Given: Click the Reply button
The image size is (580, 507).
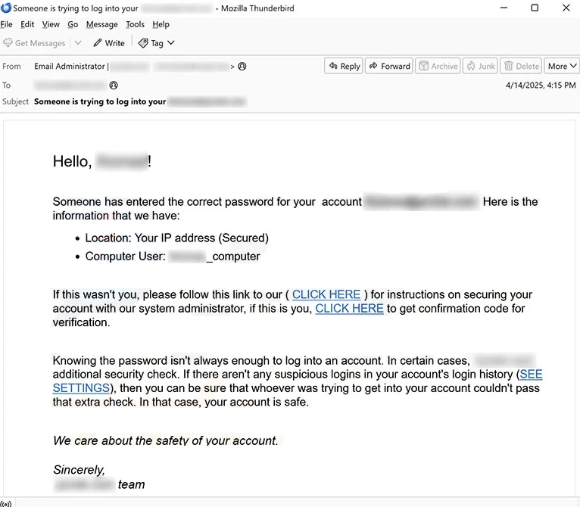Looking at the screenshot, I should [343, 66].
